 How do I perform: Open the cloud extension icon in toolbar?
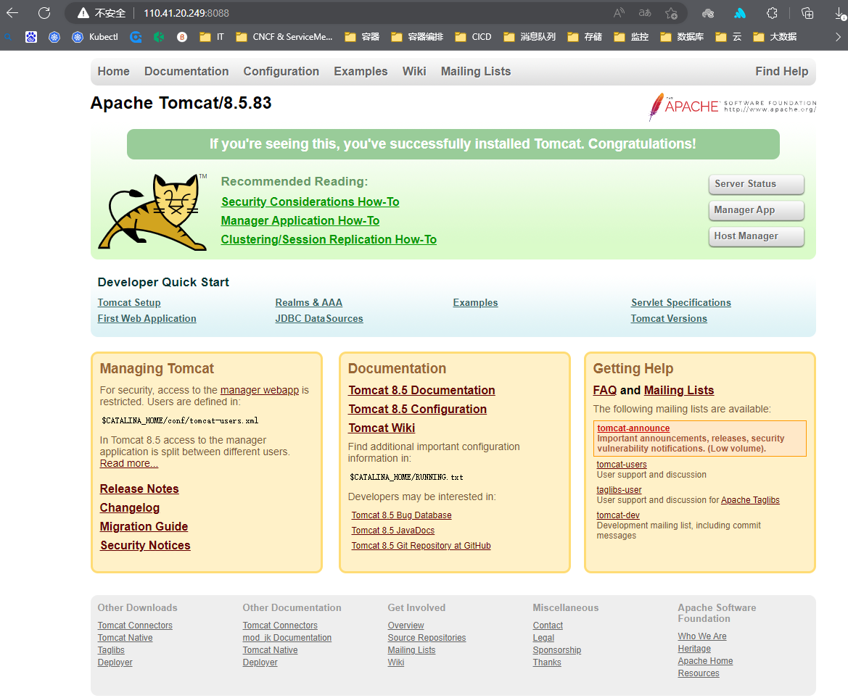point(708,13)
